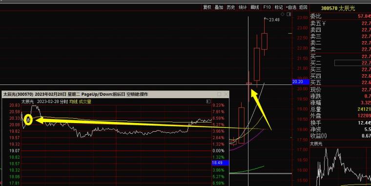This screenshot has width=371, height=186.
Task: Add stock via +自选 button
Action: 291,7
